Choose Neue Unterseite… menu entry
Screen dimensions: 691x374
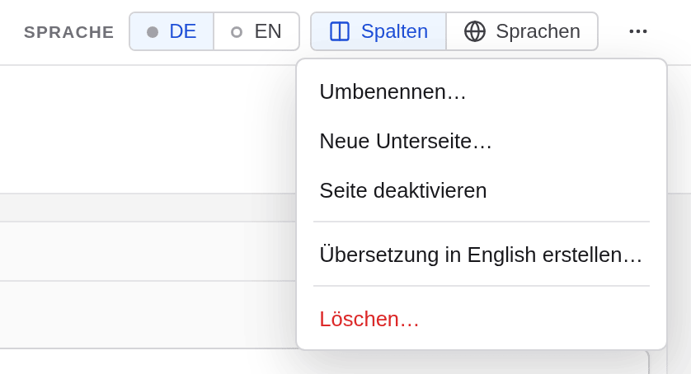(x=482, y=141)
